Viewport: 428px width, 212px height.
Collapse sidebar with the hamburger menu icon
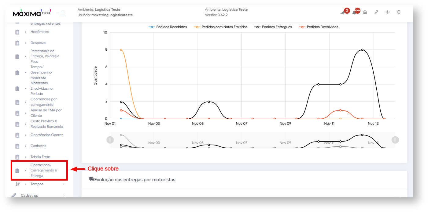pos(61,13)
